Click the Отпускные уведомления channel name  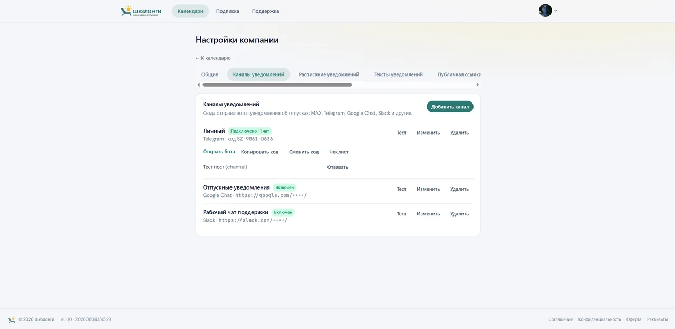click(x=236, y=187)
